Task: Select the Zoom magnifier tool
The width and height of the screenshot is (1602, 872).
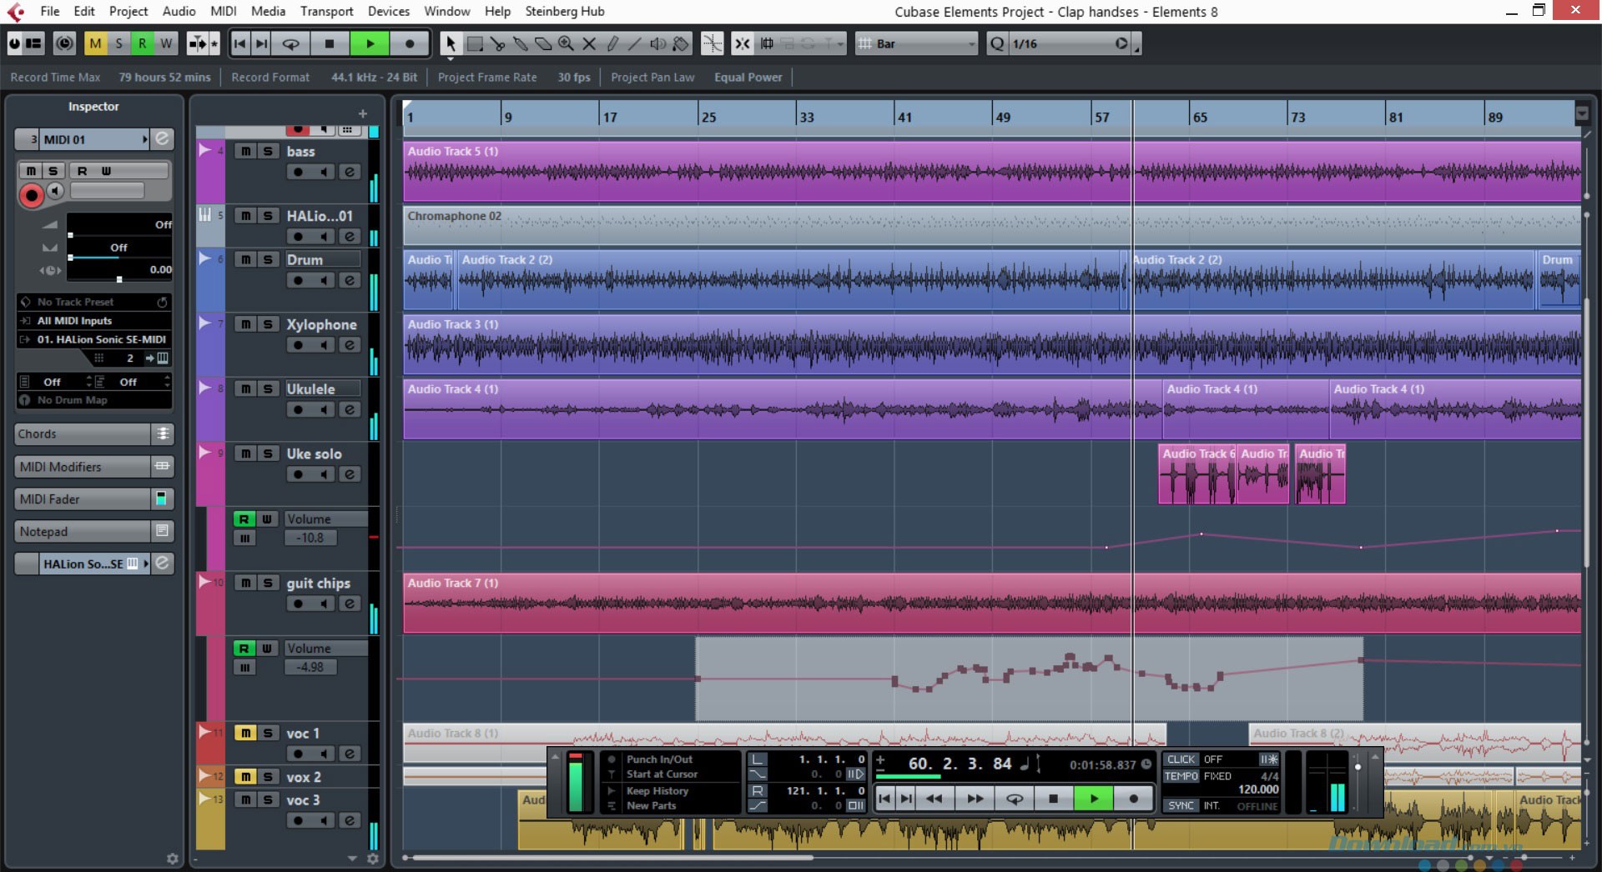Action: 566,43
